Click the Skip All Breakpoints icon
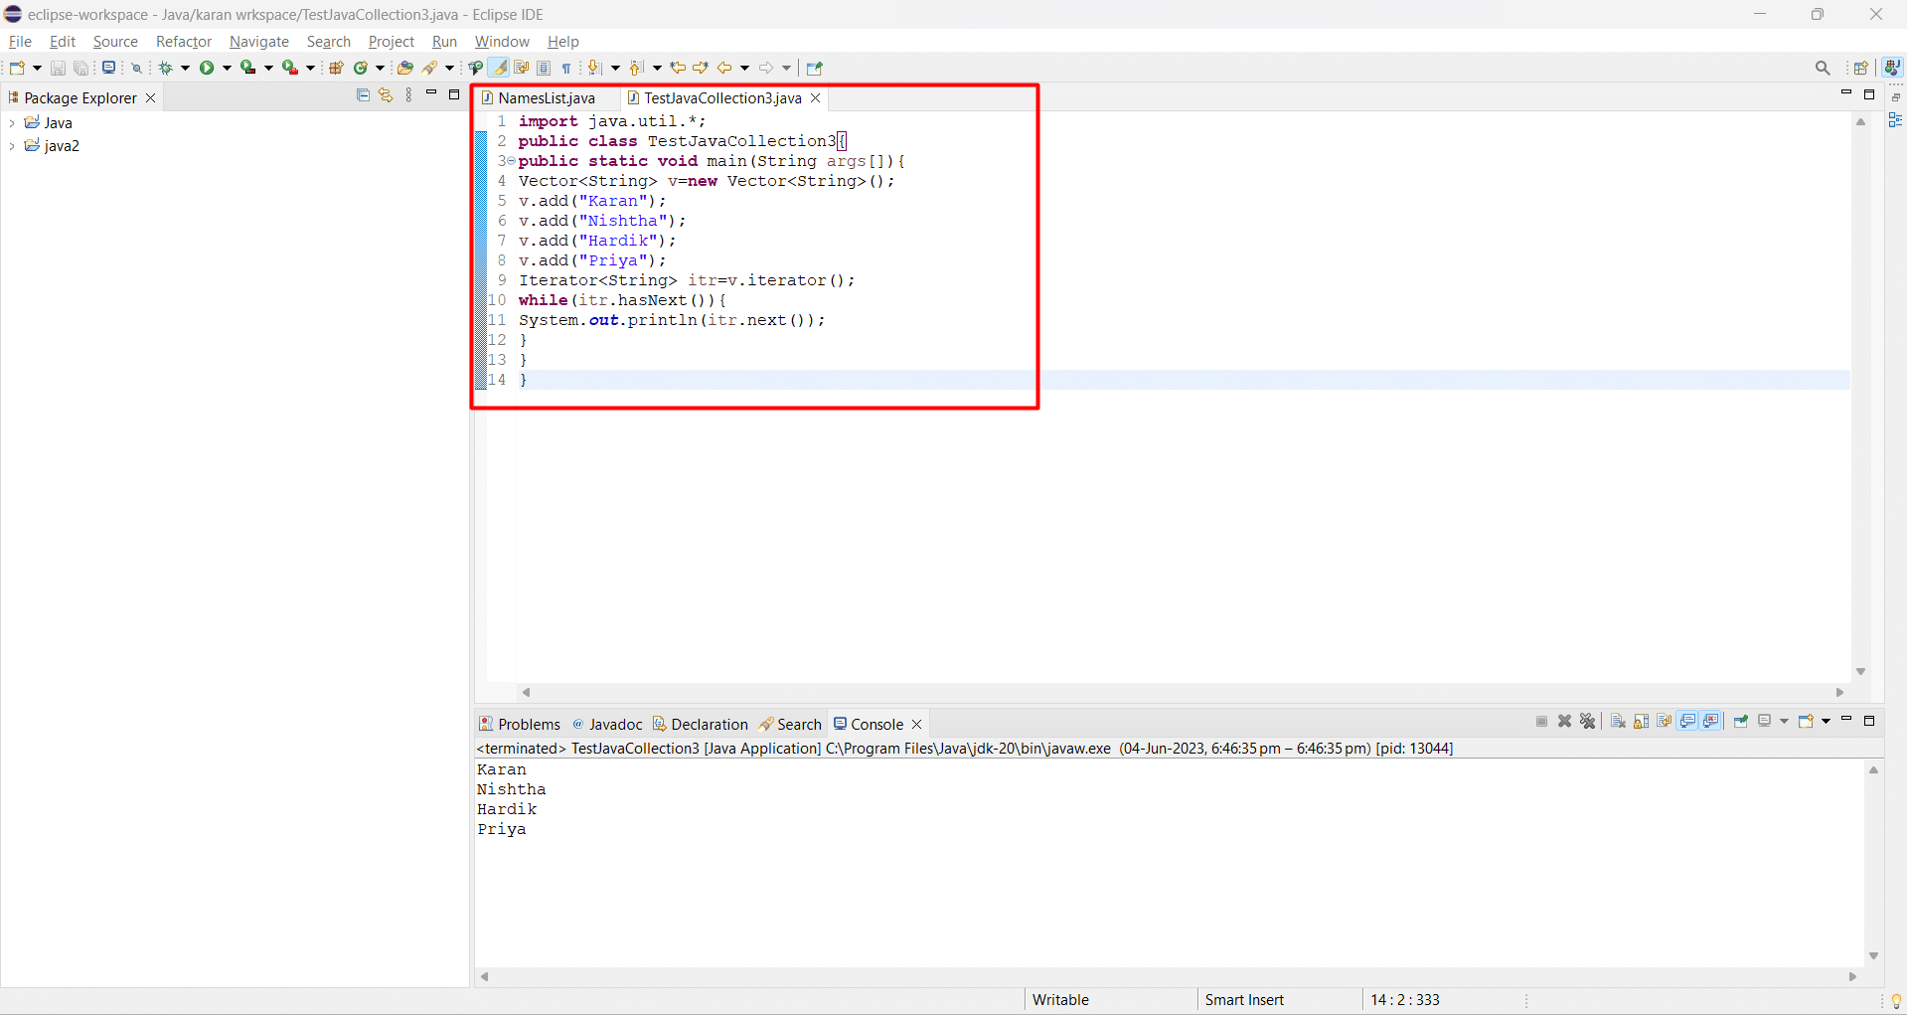This screenshot has width=1907, height=1015. 137,68
